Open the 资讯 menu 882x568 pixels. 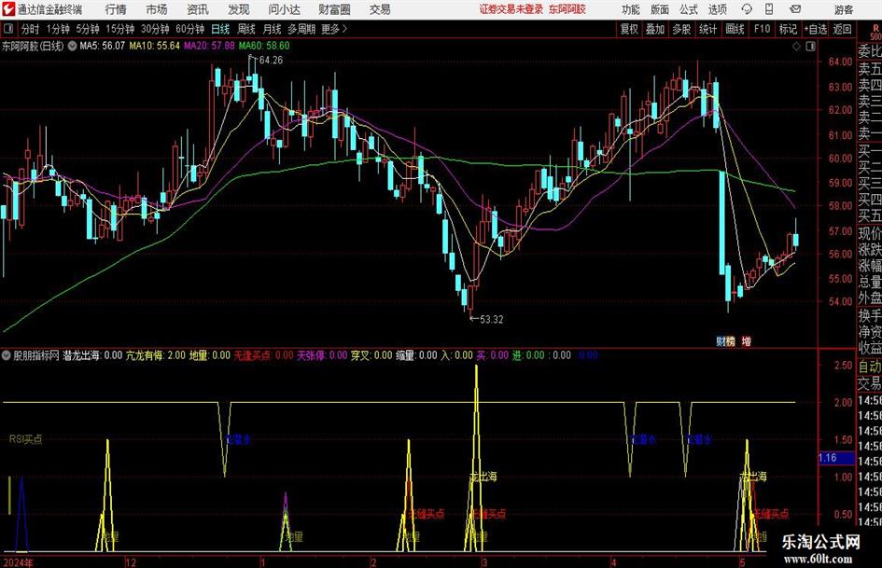(x=198, y=9)
